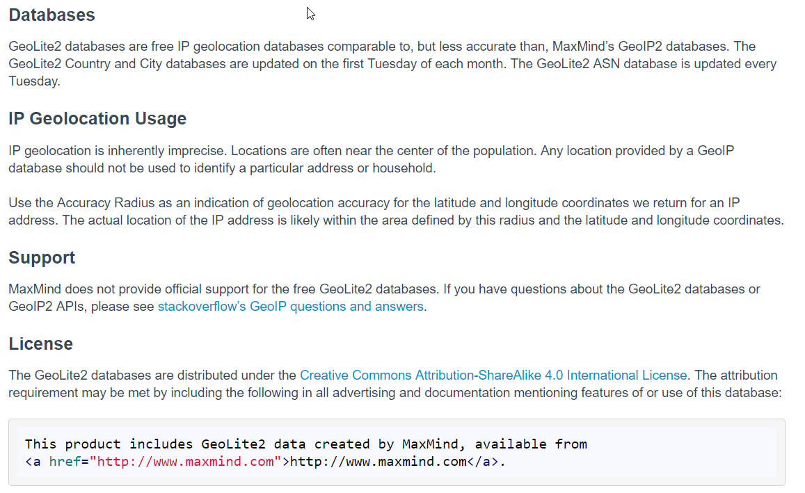Image resolution: width=805 pixels, height=493 pixels.
Task: Click the opening <a tag in code
Action: click(33, 462)
